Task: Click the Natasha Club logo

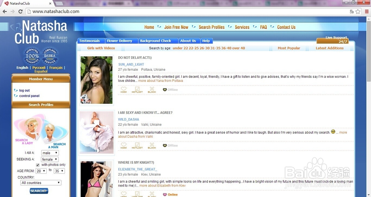Action: [x=40, y=32]
